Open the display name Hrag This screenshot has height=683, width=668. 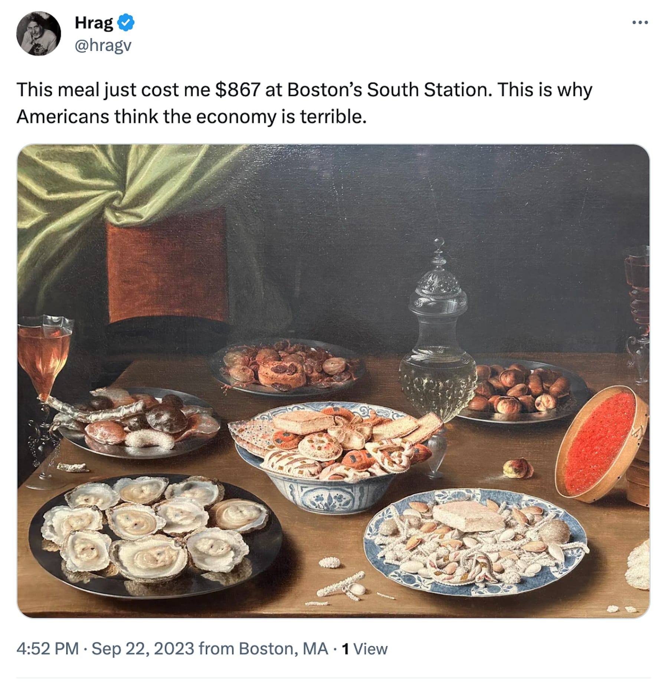(x=94, y=23)
